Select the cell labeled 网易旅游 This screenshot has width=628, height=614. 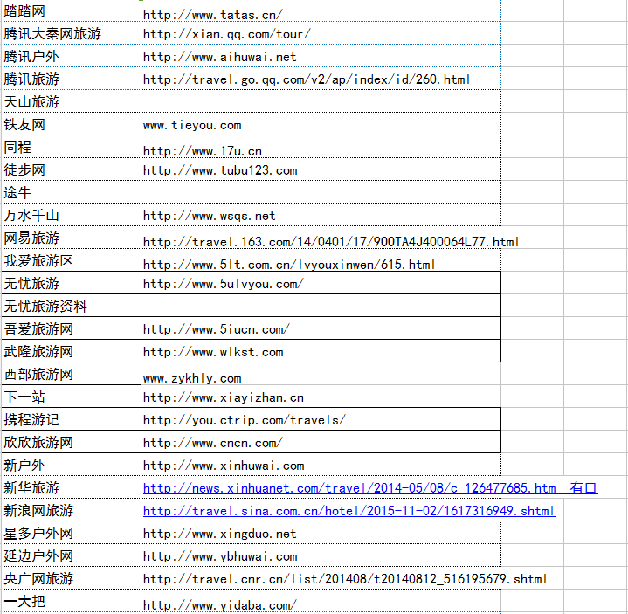(72, 237)
